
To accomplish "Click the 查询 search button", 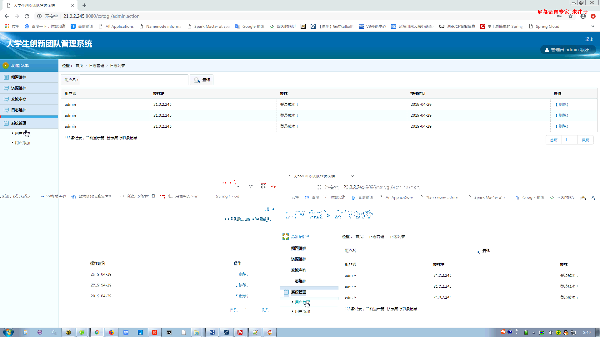I will (x=202, y=80).
